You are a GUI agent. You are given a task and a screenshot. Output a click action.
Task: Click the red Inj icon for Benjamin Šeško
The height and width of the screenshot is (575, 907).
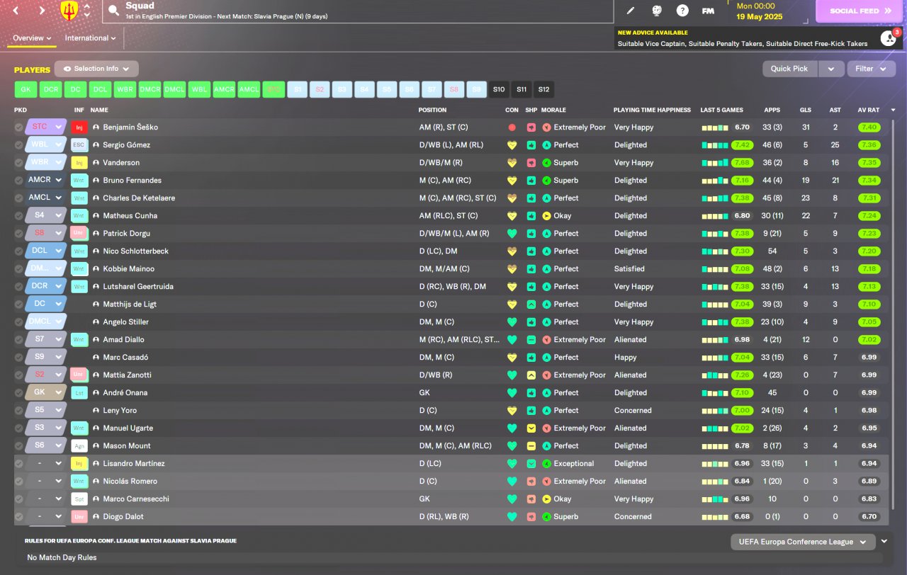[x=79, y=127]
